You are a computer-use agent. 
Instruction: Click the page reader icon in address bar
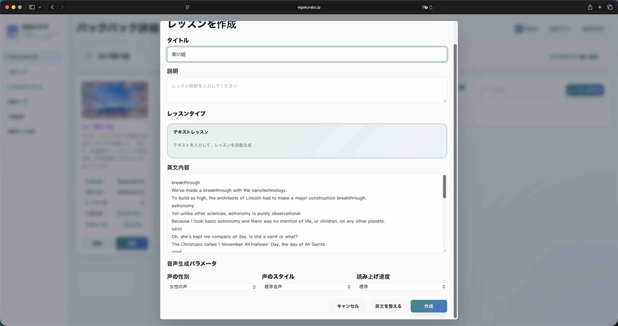187,7
